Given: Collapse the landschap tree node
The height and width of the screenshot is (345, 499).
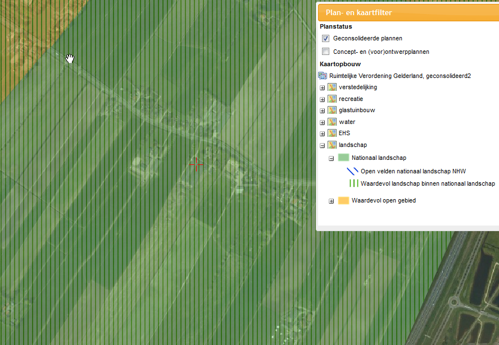Looking at the screenshot, I should point(323,145).
